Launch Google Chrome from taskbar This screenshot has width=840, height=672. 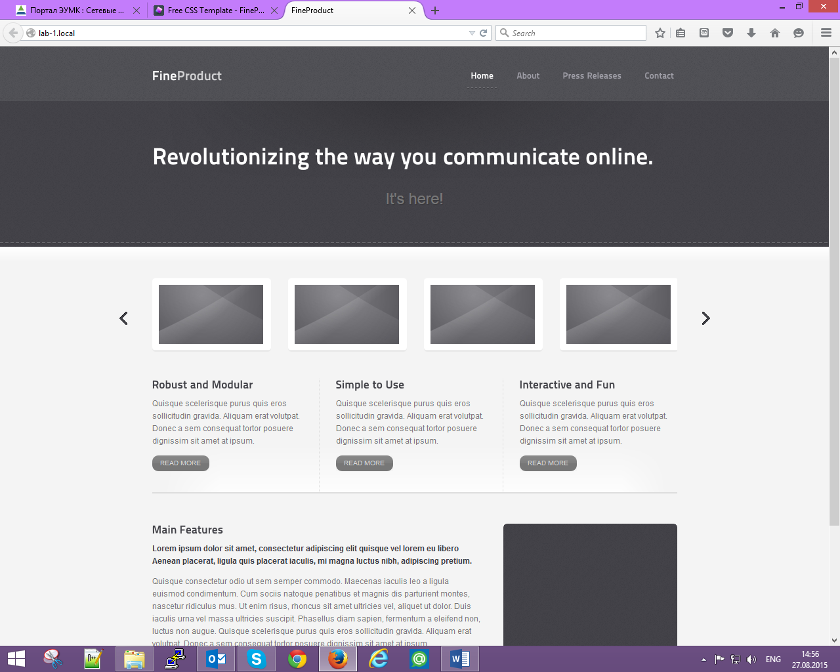point(297,659)
